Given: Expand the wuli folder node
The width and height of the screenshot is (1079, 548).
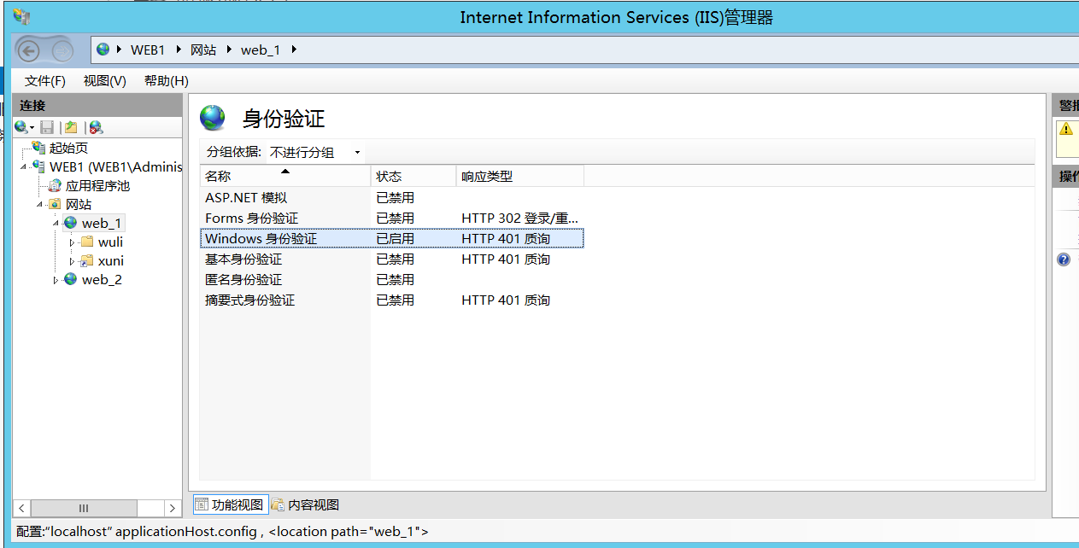Looking at the screenshot, I should (x=73, y=242).
